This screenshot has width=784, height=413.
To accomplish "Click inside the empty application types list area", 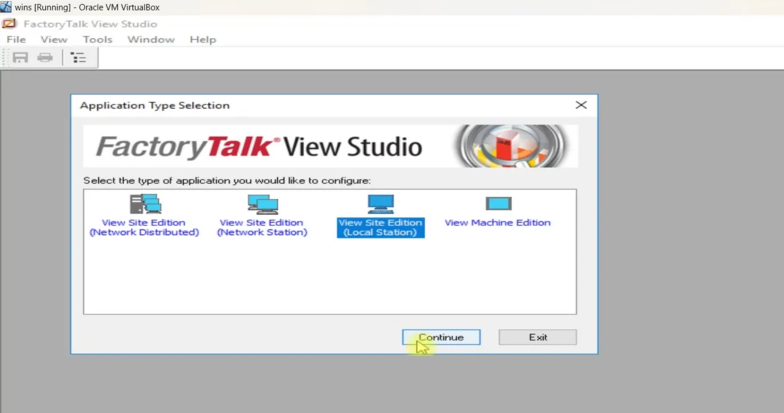I will tap(330, 280).
